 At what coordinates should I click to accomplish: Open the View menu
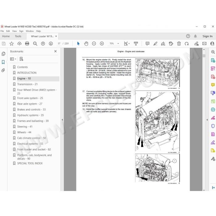tap(15, 31)
